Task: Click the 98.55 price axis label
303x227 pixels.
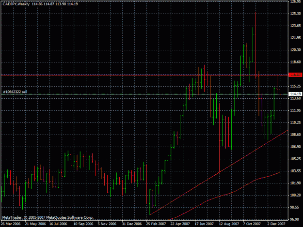Action: [295, 207]
